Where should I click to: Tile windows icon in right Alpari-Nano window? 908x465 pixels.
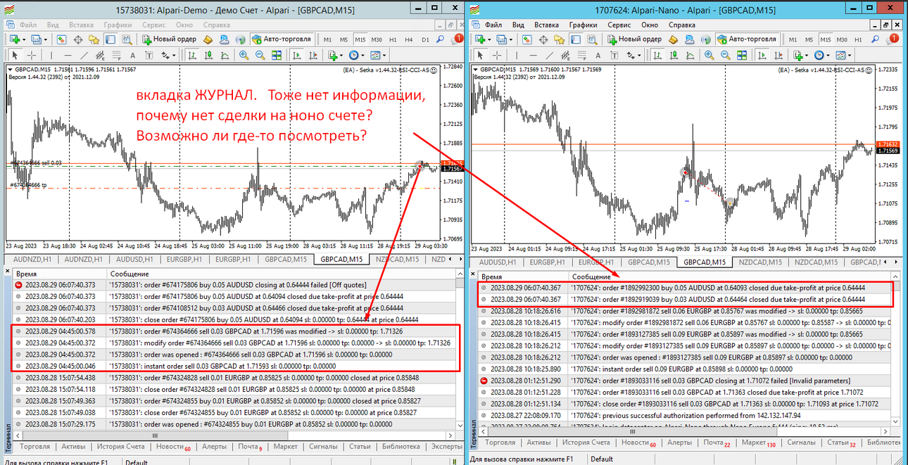pos(742,55)
